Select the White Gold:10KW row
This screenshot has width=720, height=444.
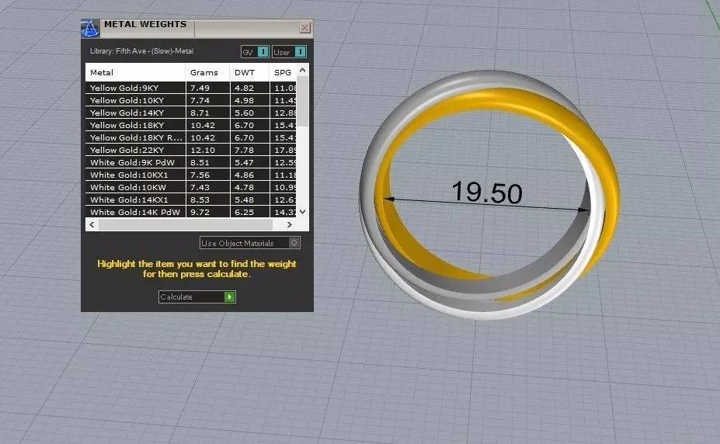pyautogui.click(x=190, y=186)
